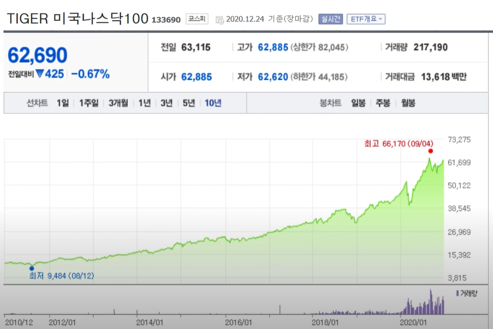
Task: Click the 2020/01 axis label
Action: click(413, 322)
